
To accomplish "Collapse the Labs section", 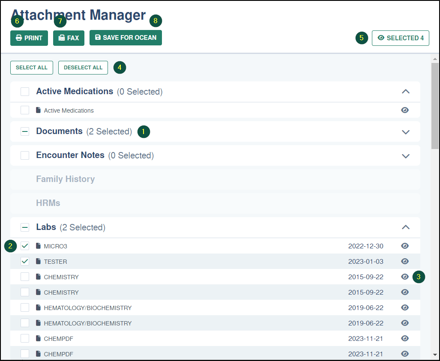I will click(406, 227).
